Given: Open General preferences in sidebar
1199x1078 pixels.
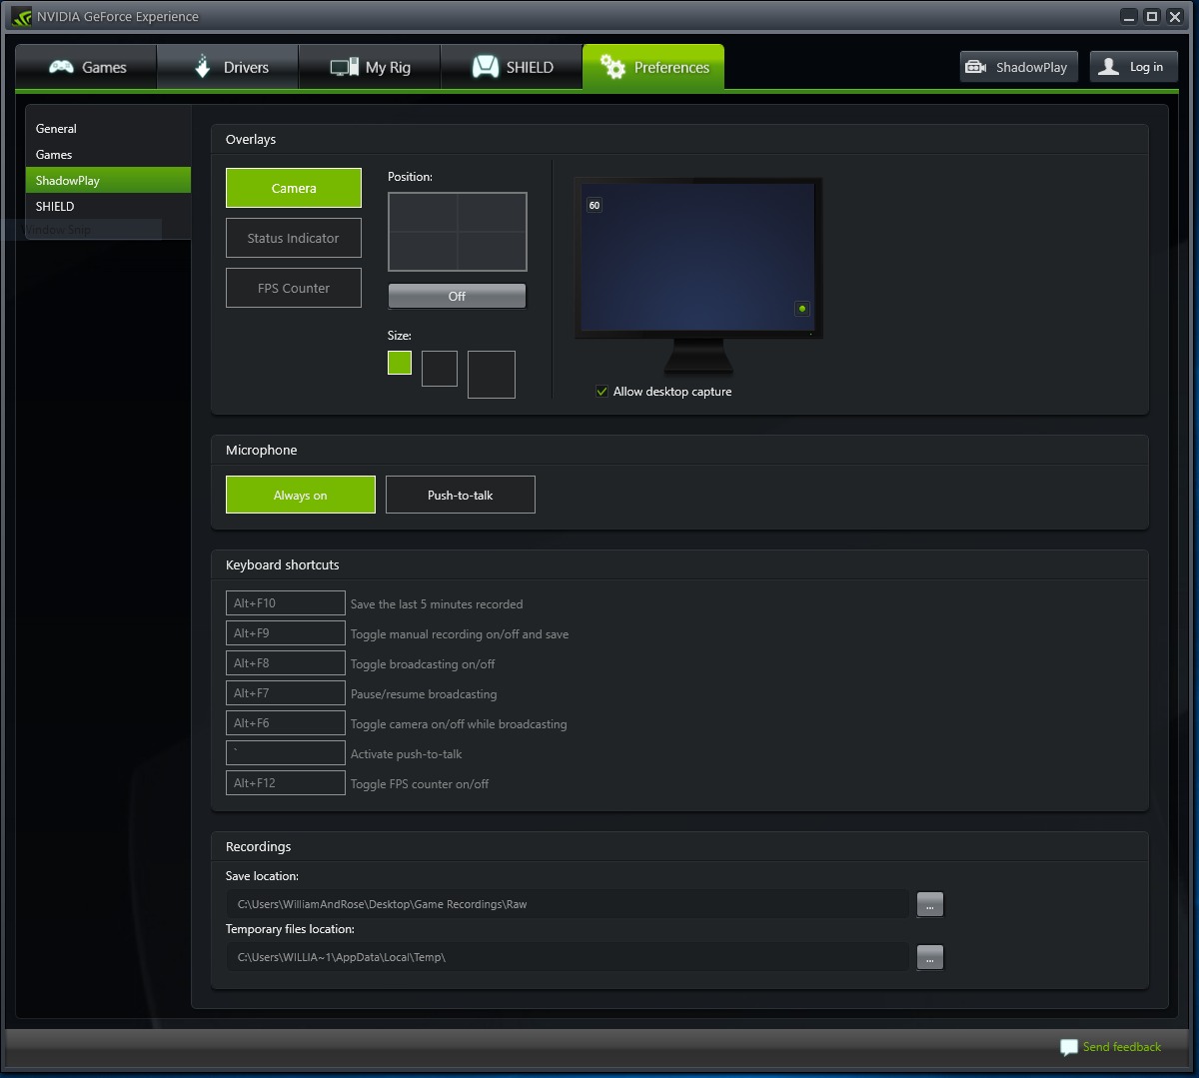Looking at the screenshot, I should tap(57, 129).
